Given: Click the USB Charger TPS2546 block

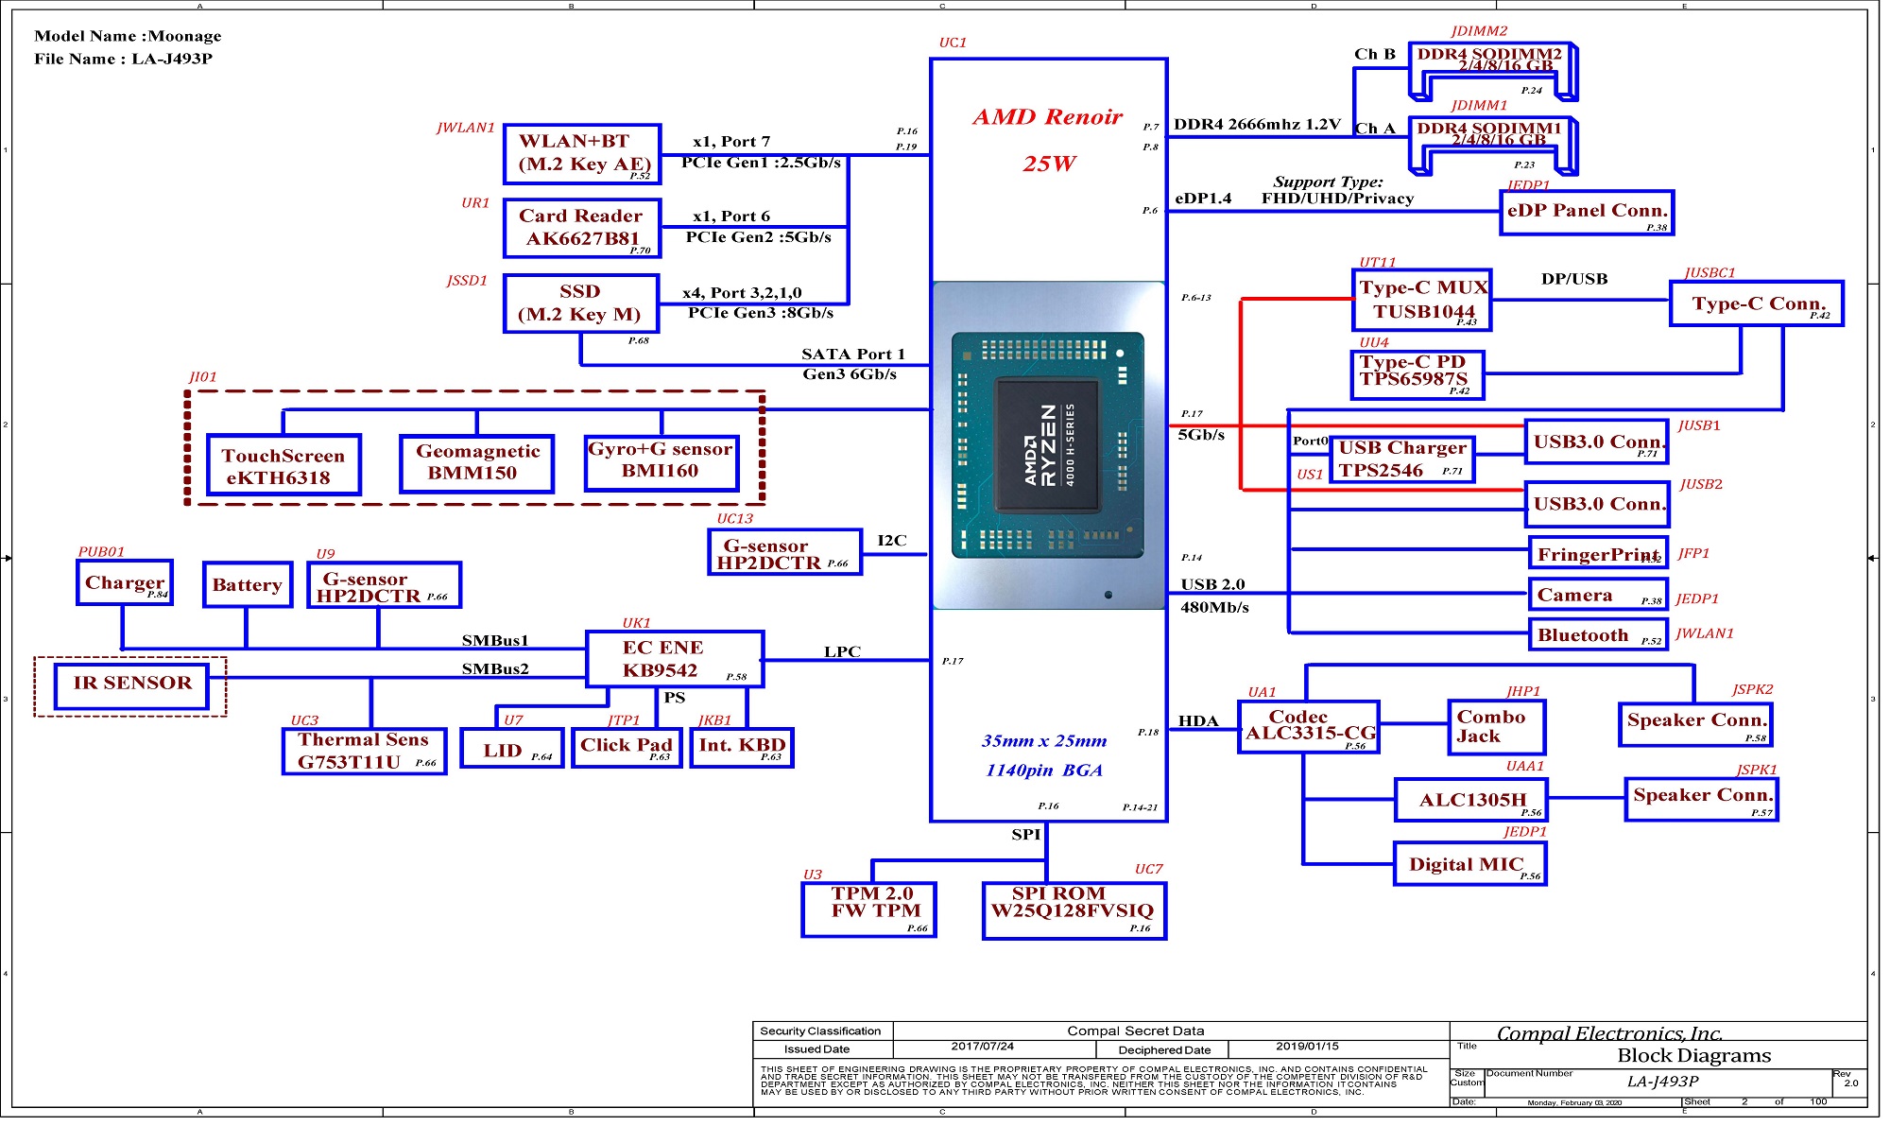Looking at the screenshot, I should click(1401, 459).
